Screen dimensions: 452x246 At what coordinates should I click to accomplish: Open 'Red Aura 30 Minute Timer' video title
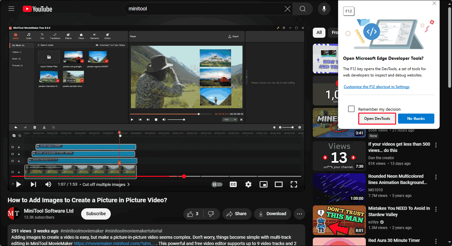tap(394, 241)
